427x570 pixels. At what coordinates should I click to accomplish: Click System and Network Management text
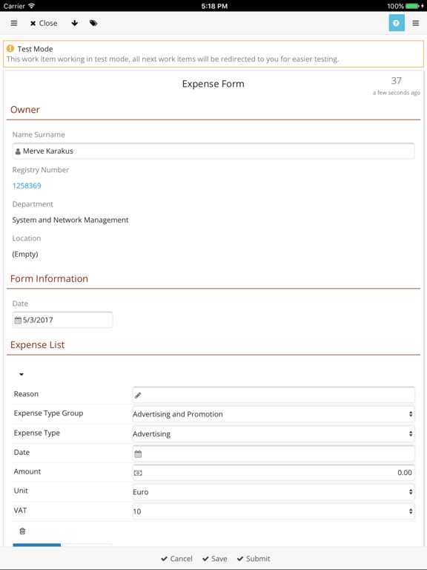(x=70, y=220)
